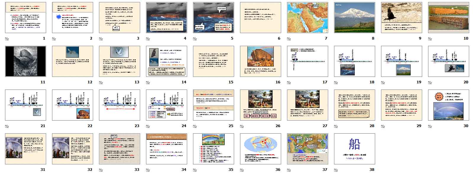The image size is (473, 175).
Task: Select slide 36 with world map ellipse
Action: coord(260,149)
